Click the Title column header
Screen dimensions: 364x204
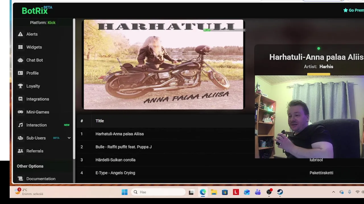pos(100,121)
